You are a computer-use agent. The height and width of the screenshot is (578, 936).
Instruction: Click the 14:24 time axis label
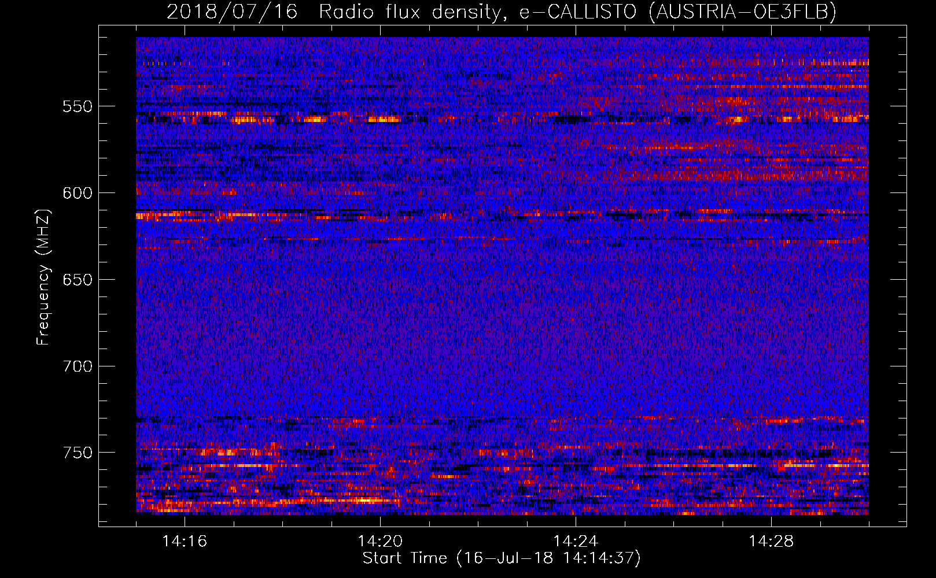click(576, 542)
